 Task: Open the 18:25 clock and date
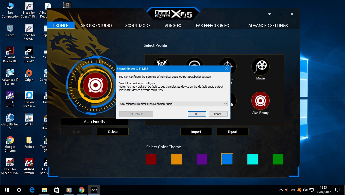click(x=323, y=190)
